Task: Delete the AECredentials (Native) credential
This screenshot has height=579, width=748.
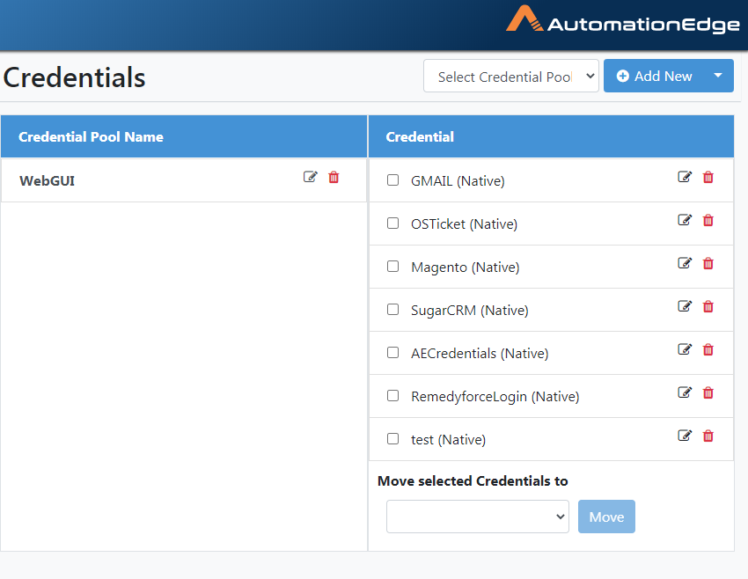Action: (708, 349)
